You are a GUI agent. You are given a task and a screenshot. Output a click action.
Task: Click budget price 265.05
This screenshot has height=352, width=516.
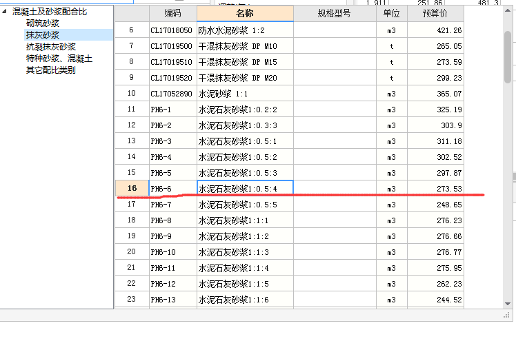point(435,46)
